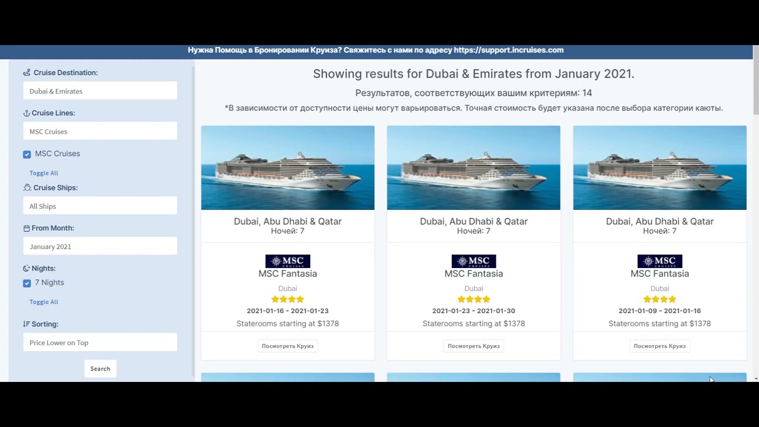Click star rating on 2021-01-23 cruise card
759x427 pixels.
[474, 299]
